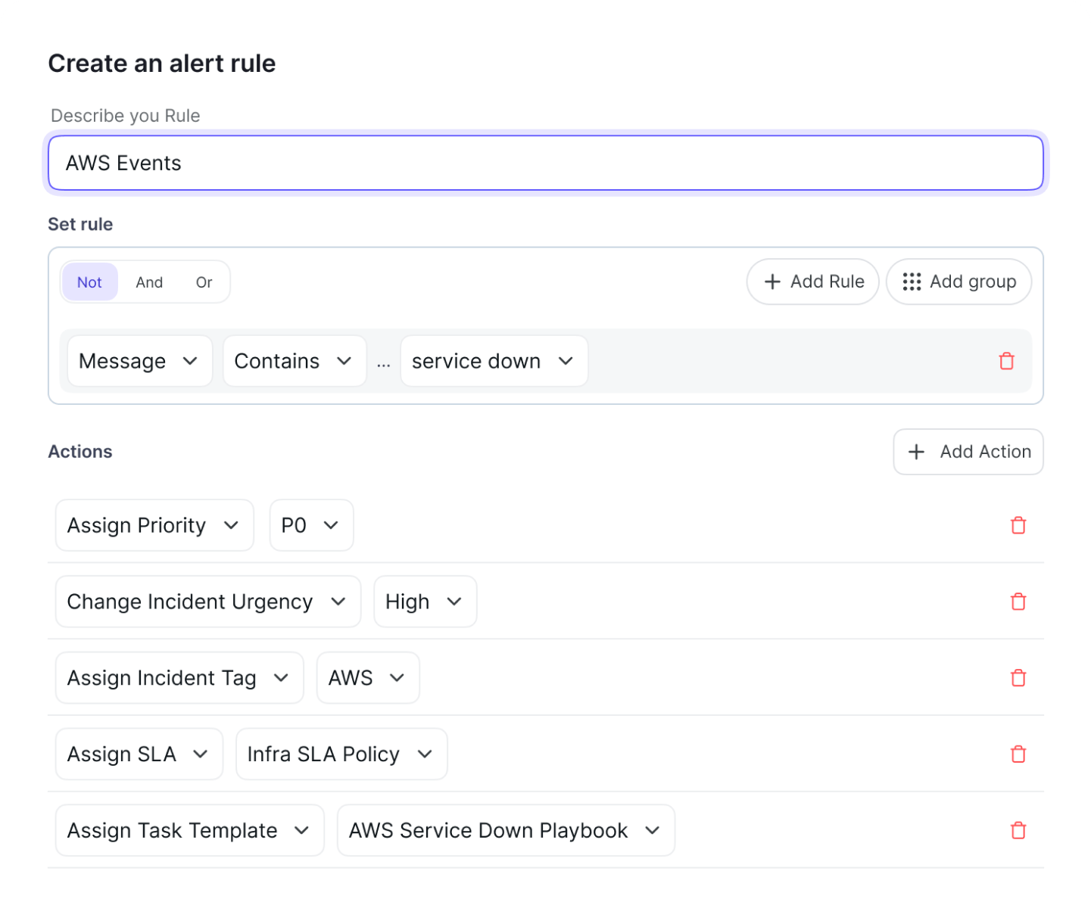Screen dimensions: 1091x899
Task: Remove the Assign SLA action
Action: [x=1018, y=754]
